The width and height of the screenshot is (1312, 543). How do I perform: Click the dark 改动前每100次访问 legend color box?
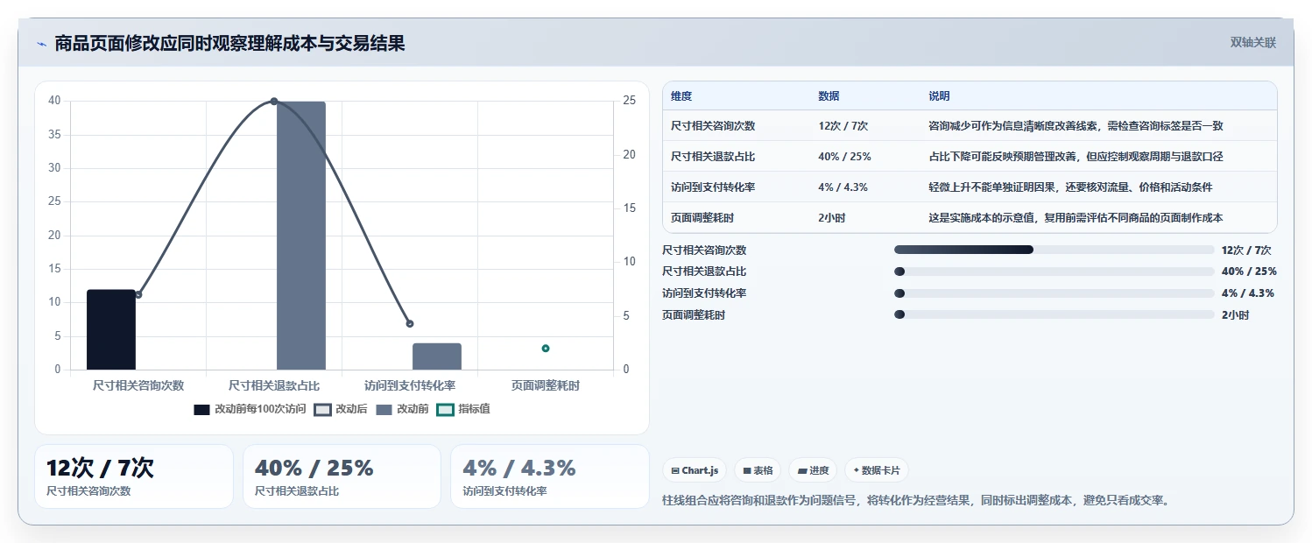pyautogui.click(x=202, y=409)
